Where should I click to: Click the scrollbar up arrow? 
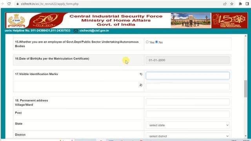click(x=246, y=36)
